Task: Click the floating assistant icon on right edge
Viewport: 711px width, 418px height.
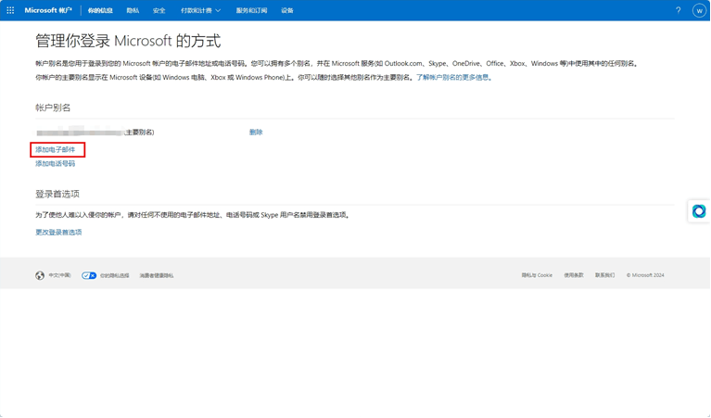Action: point(699,210)
